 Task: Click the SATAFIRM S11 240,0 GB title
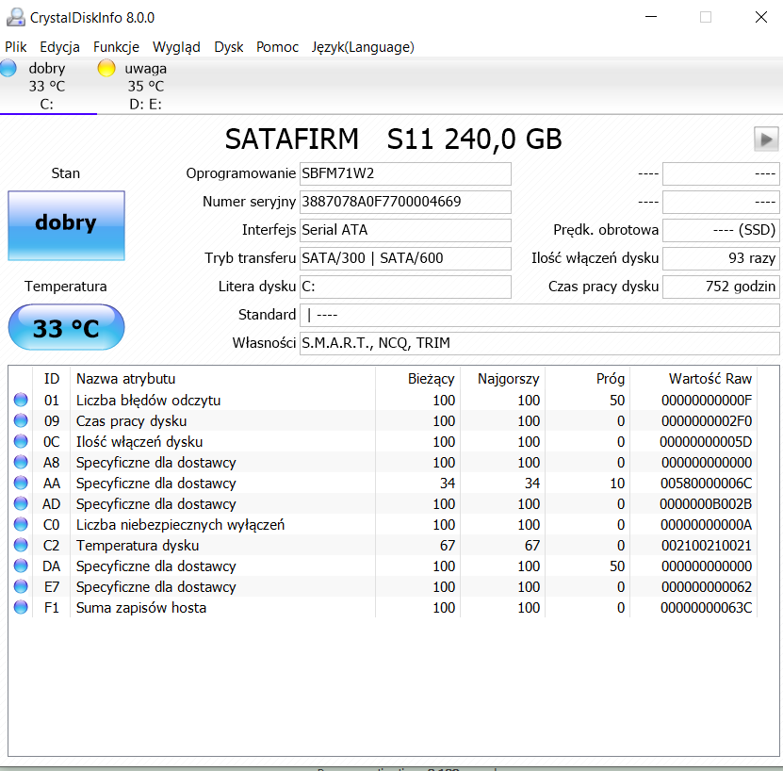click(394, 139)
